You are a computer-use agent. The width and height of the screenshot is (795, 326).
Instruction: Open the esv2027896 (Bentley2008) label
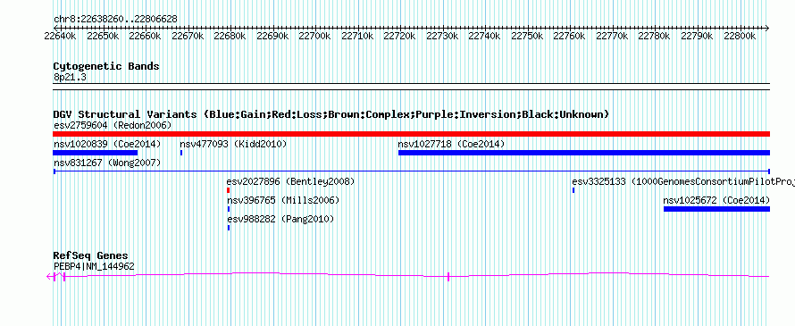pos(290,181)
